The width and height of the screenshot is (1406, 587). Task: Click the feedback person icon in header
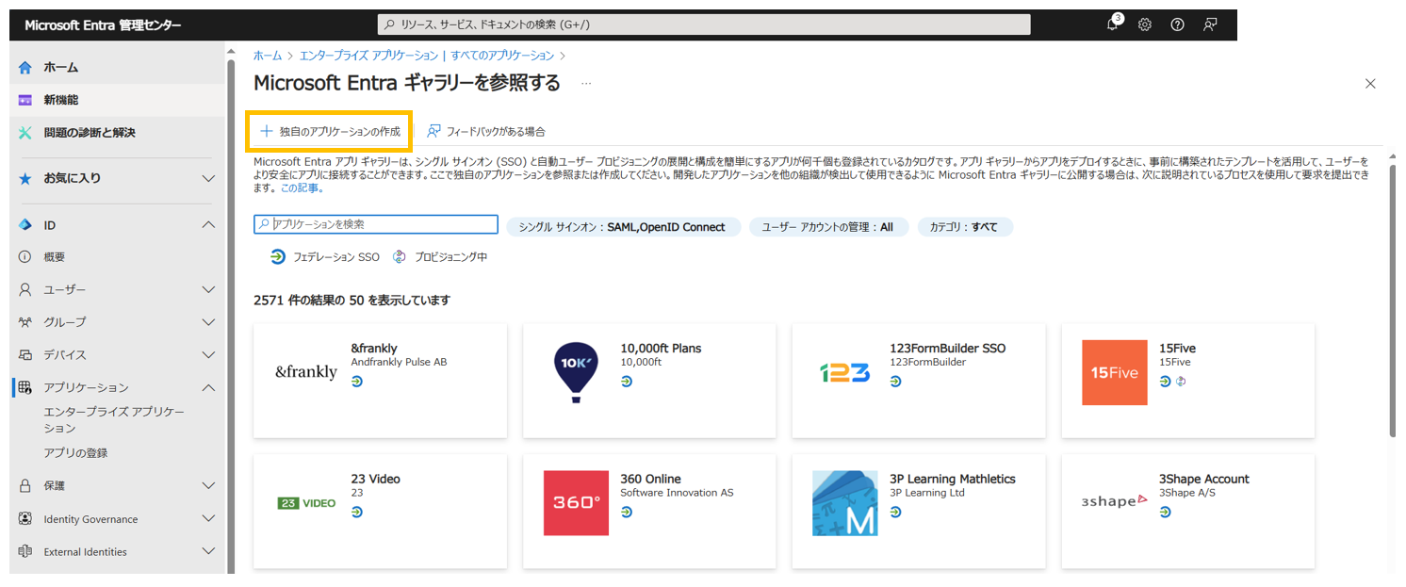[x=1210, y=25]
